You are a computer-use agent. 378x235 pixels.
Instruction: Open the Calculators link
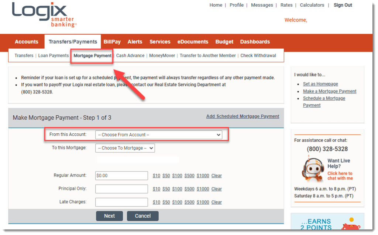312,5
